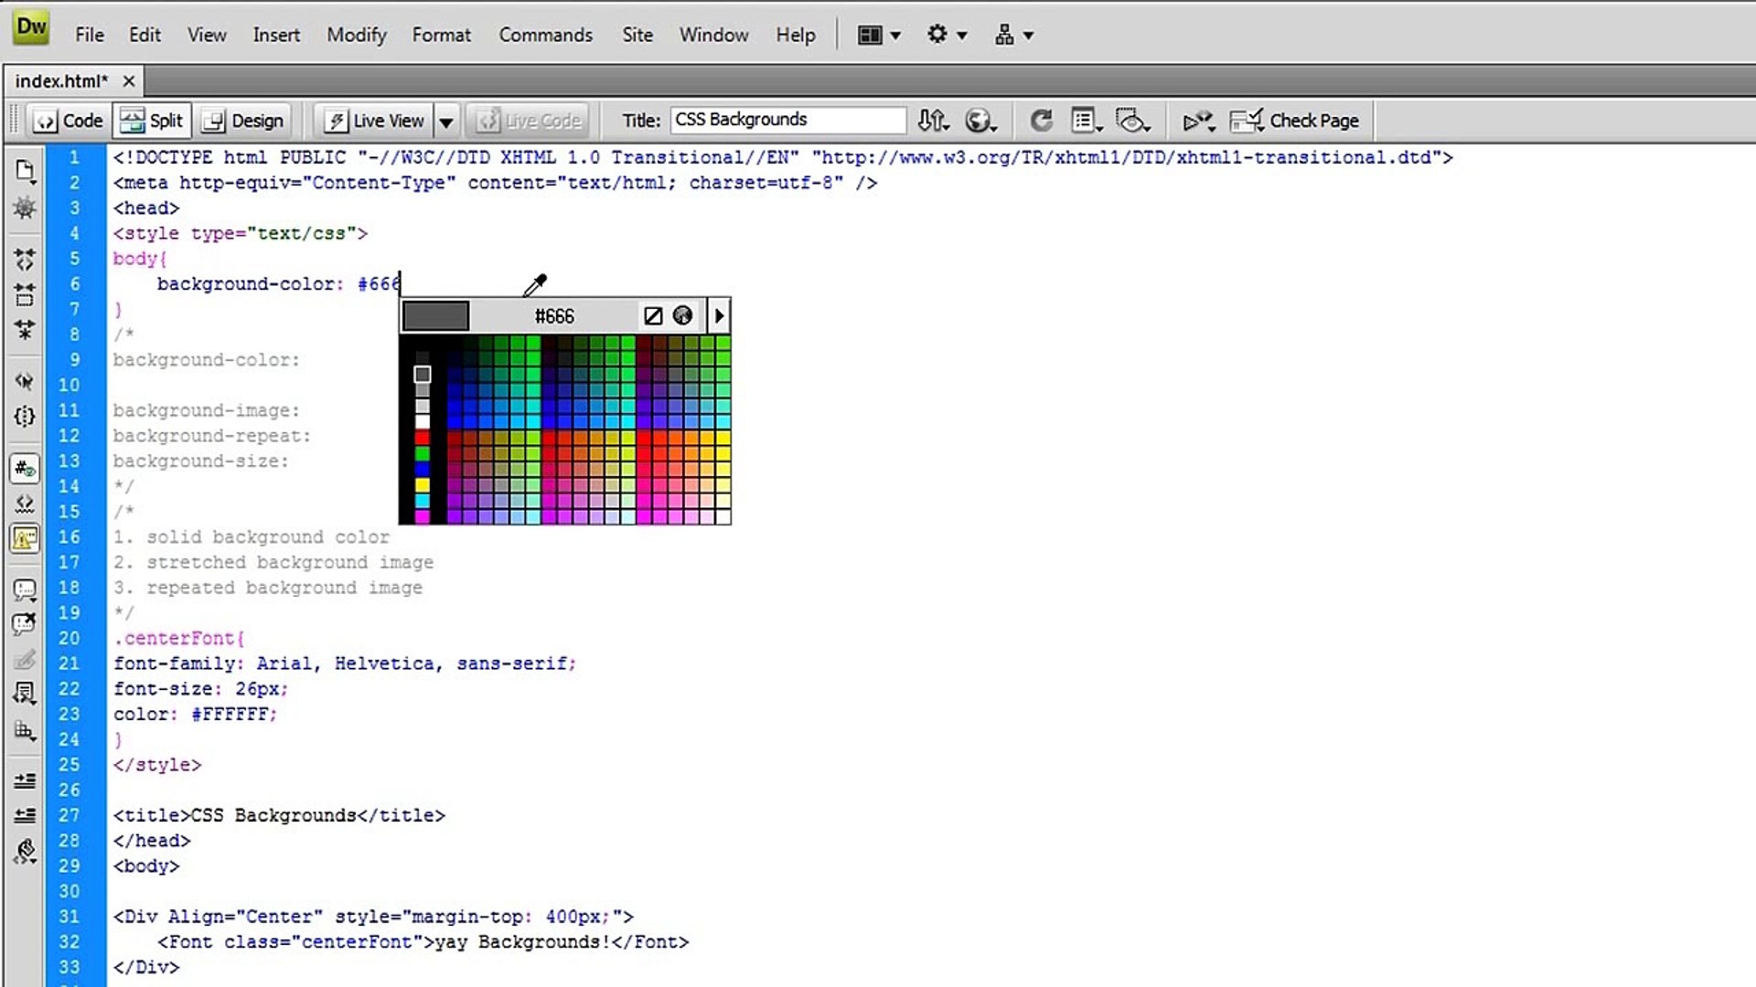Open the Modify menu
Screen dimensions: 1756x987
[x=357, y=35]
